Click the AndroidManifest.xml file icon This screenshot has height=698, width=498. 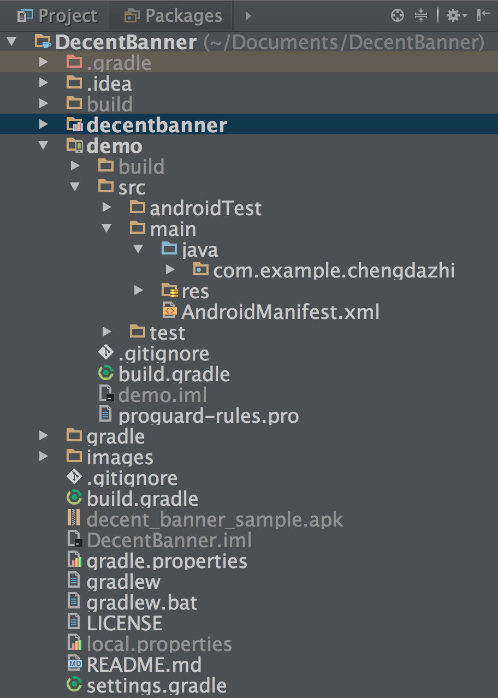(x=170, y=311)
